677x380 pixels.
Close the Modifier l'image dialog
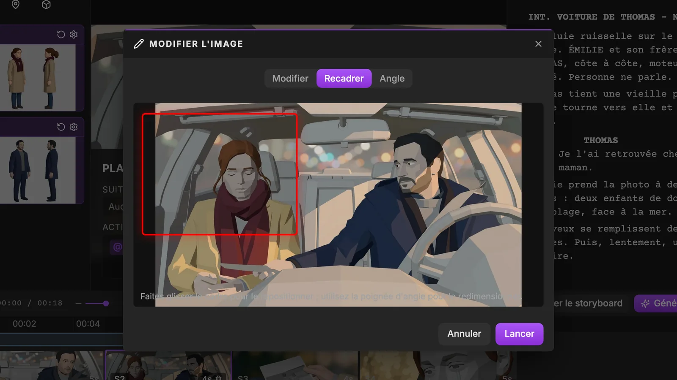point(538,44)
